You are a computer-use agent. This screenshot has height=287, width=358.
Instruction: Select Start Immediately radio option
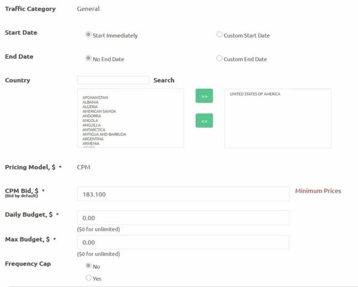point(88,35)
